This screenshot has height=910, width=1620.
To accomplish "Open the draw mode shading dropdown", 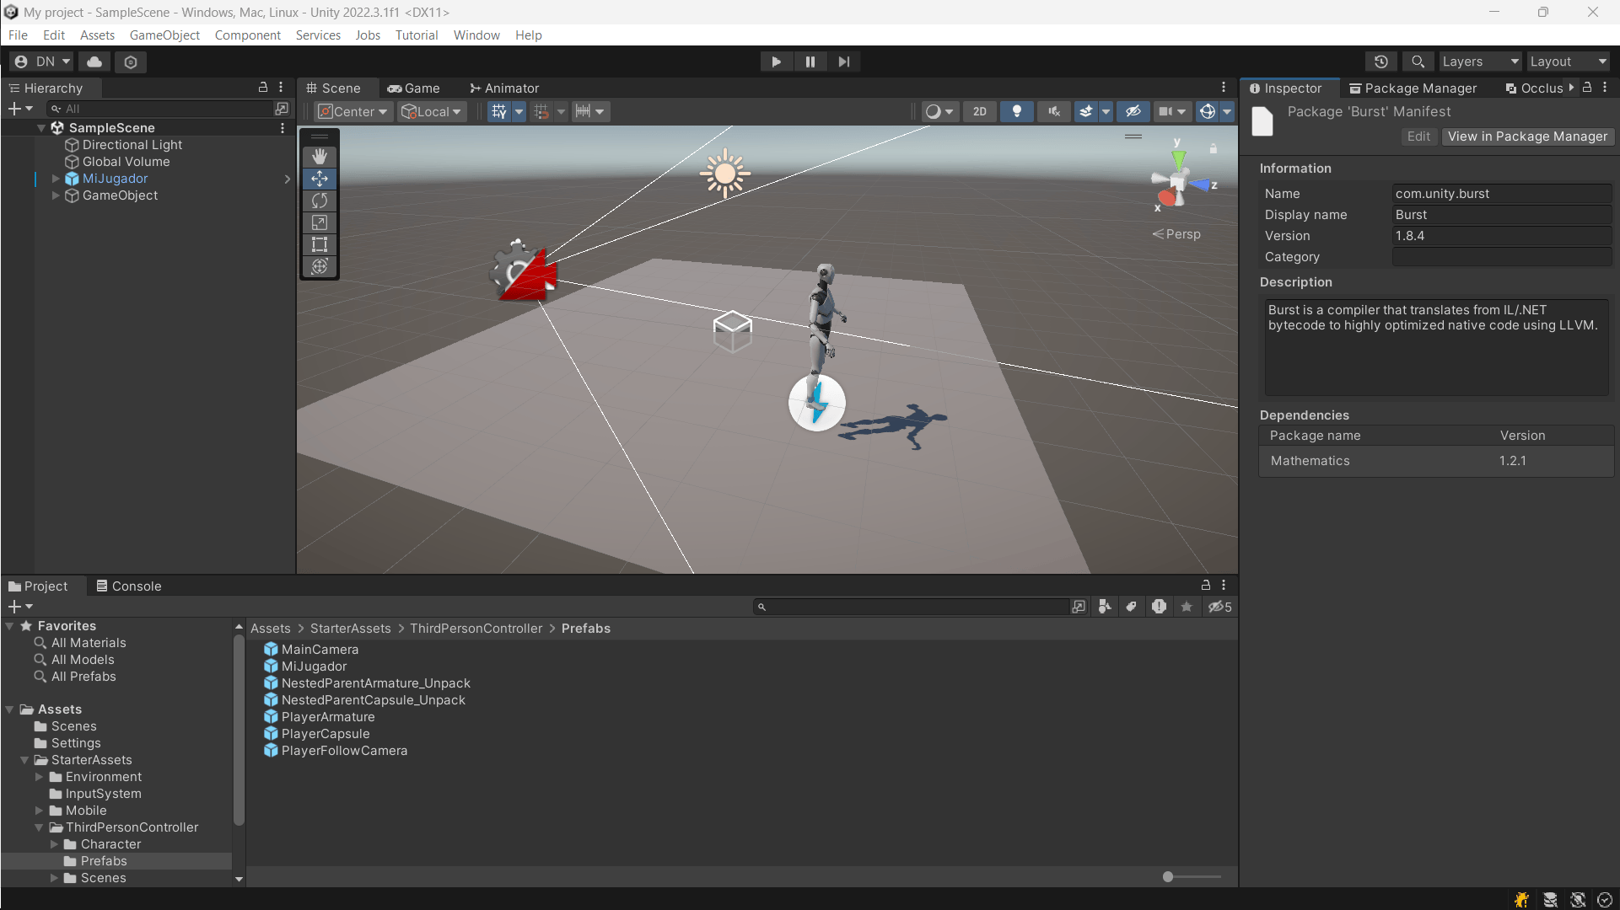I will [x=939, y=111].
